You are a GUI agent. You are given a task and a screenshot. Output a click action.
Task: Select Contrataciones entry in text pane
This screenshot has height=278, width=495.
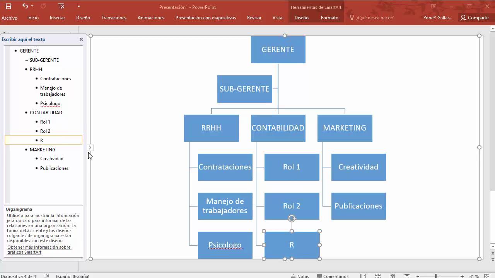tap(56, 79)
